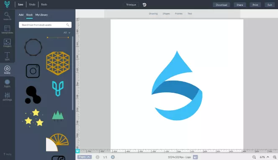Open the 67% zoom level dropdown
The image size is (278, 160).
[x=264, y=157]
